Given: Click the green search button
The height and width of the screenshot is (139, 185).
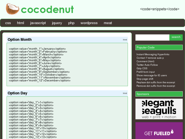Looking at the screenshot, I should point(176,37).
